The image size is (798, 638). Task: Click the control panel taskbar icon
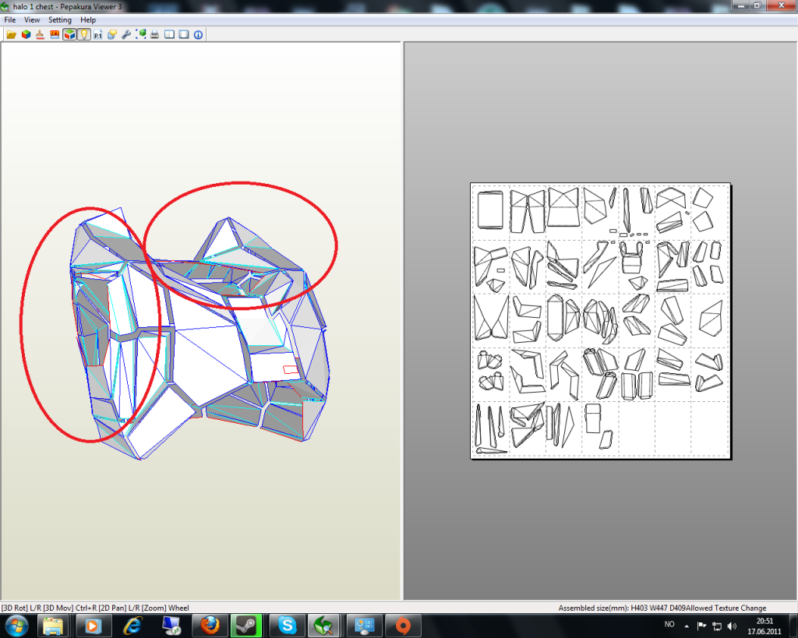tap(364, 626)
